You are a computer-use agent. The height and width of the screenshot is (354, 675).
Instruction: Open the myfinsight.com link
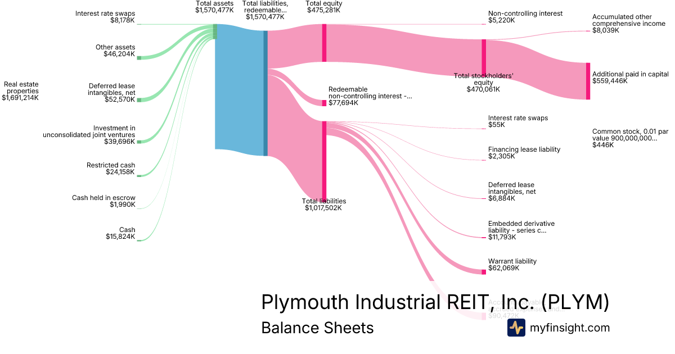coord(570,328)
